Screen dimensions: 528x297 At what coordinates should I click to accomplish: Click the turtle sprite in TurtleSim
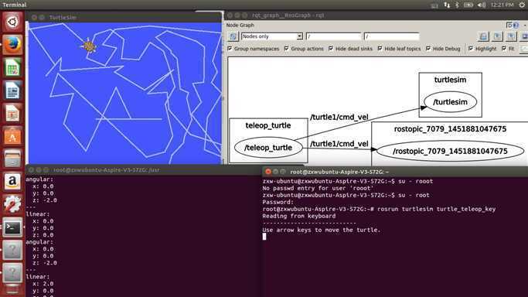(89, 46)
